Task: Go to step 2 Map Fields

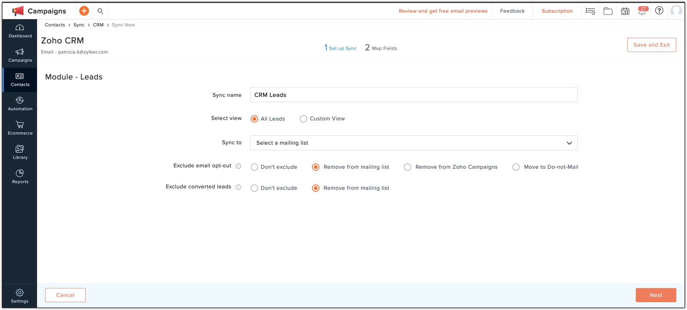Action: point(381,48)
